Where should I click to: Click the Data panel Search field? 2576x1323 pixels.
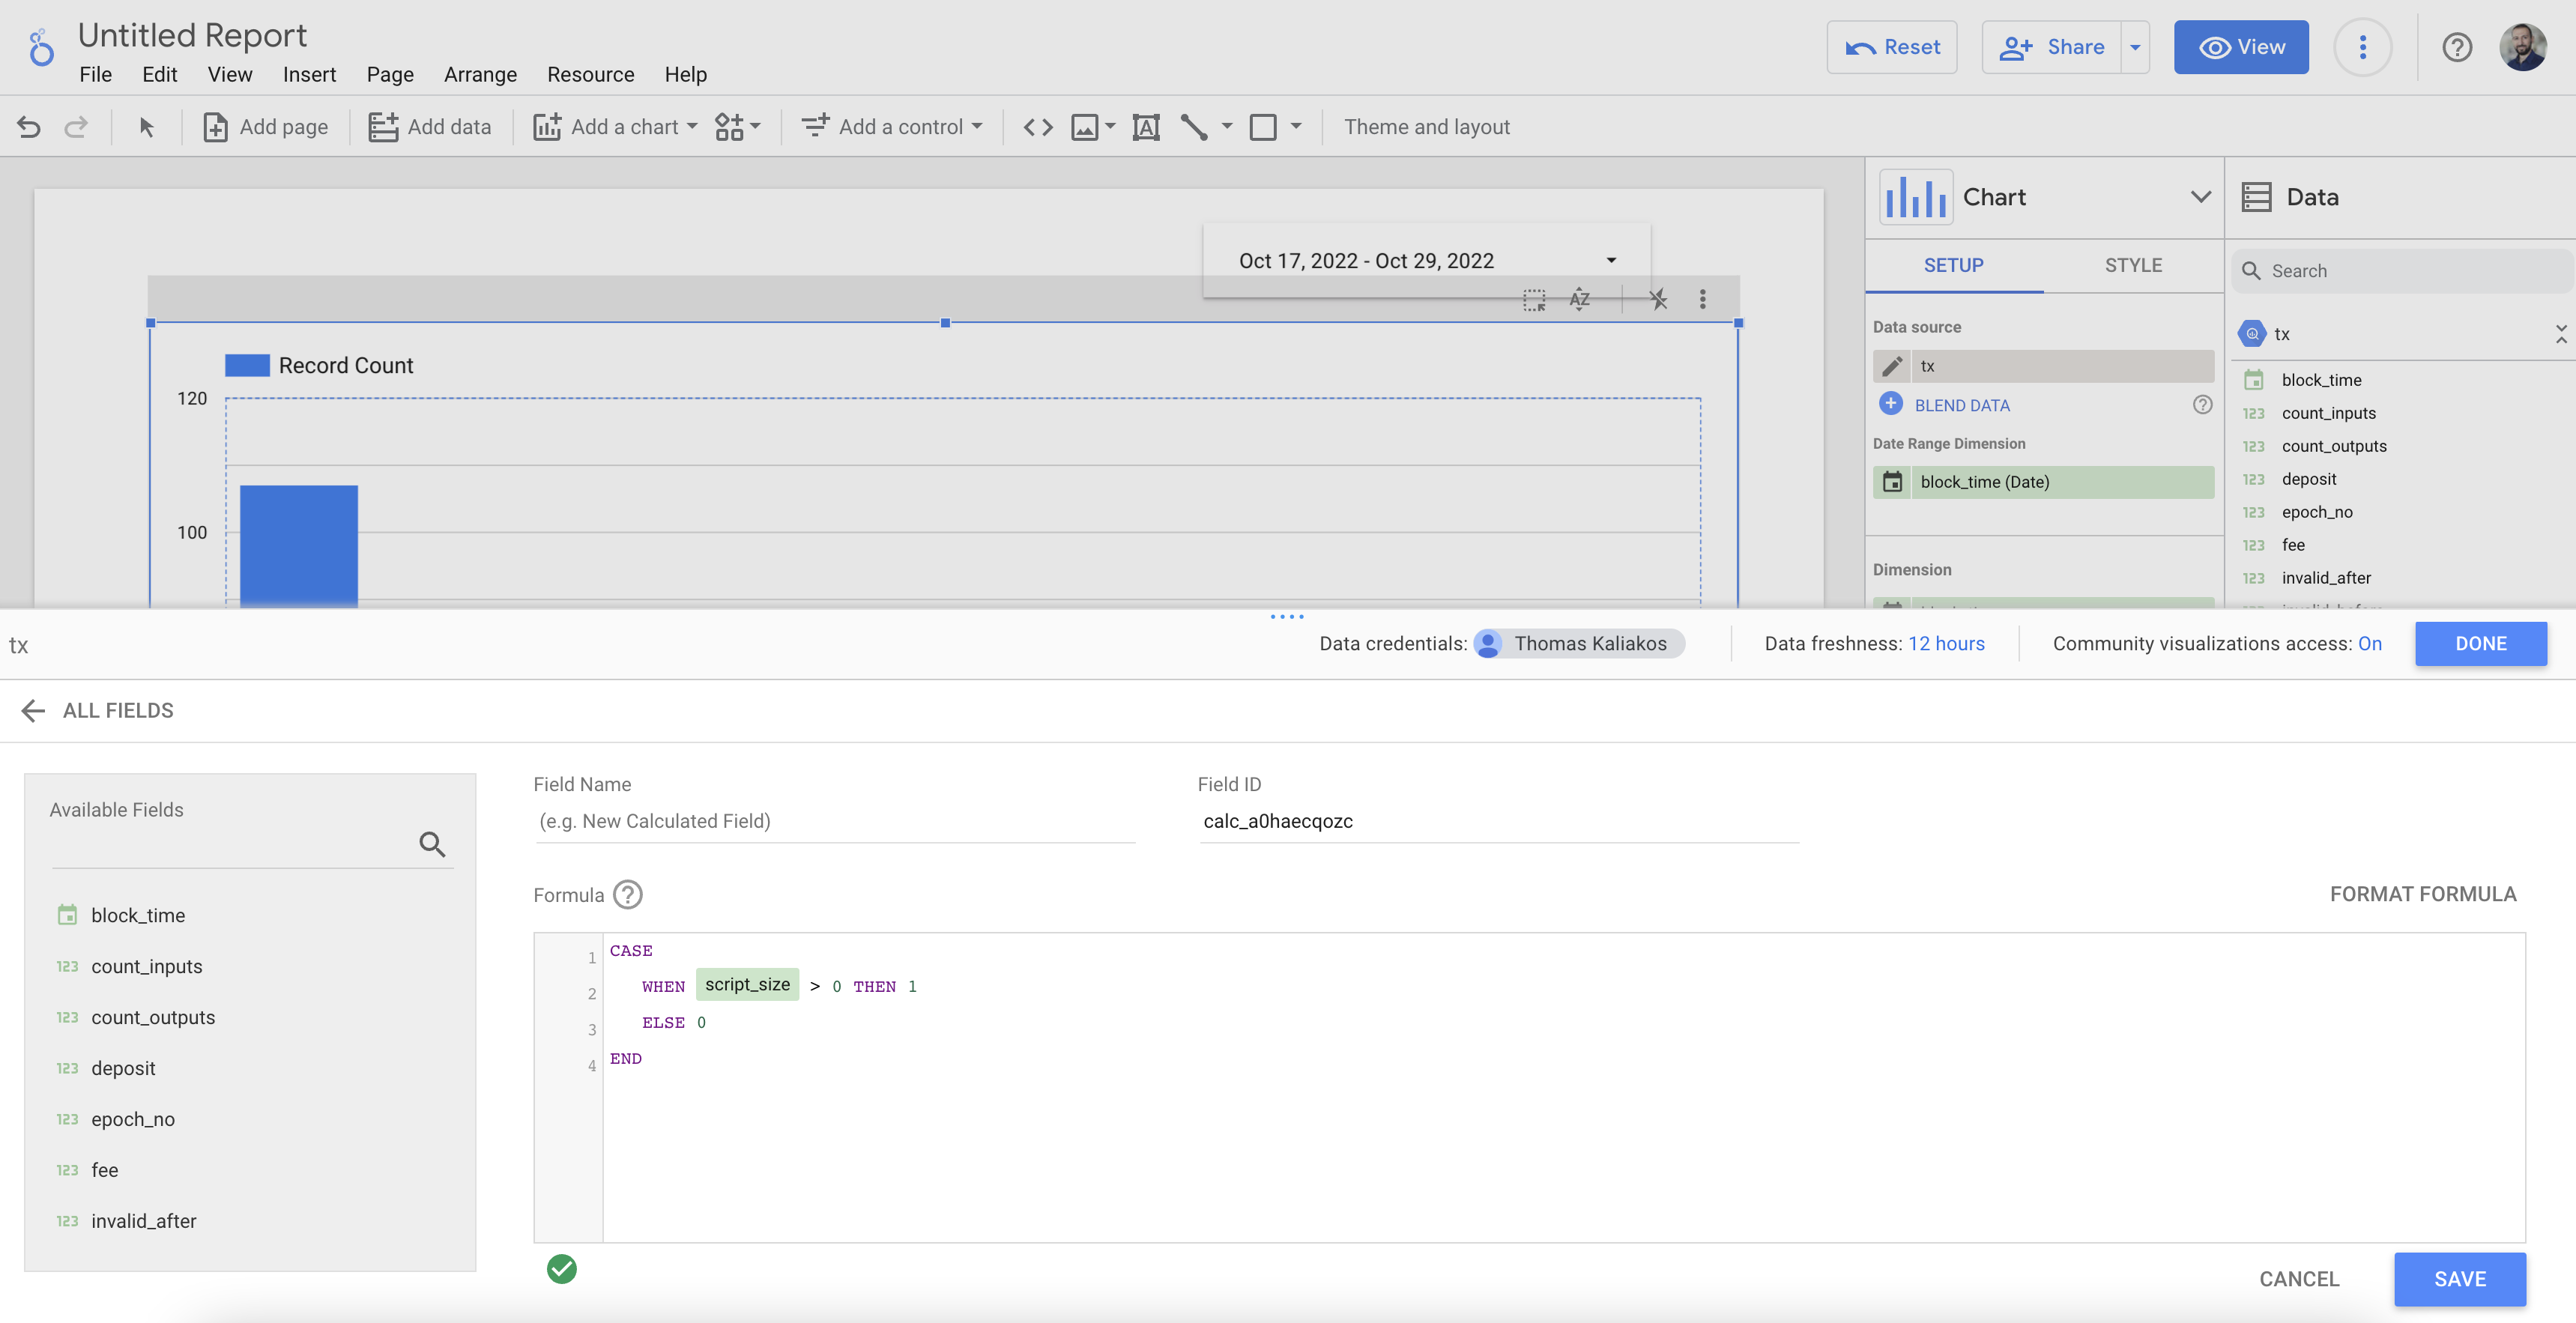(x=2402, y=271)
